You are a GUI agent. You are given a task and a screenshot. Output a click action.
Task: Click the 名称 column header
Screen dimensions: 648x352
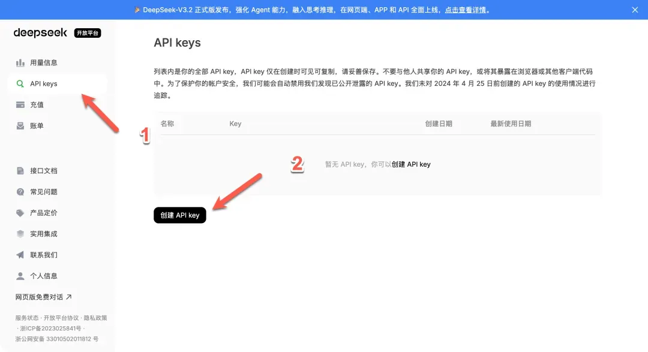pos(167,124)
